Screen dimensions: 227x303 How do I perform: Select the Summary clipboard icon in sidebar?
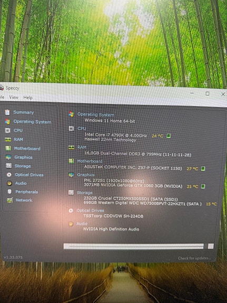click(7, 112)
